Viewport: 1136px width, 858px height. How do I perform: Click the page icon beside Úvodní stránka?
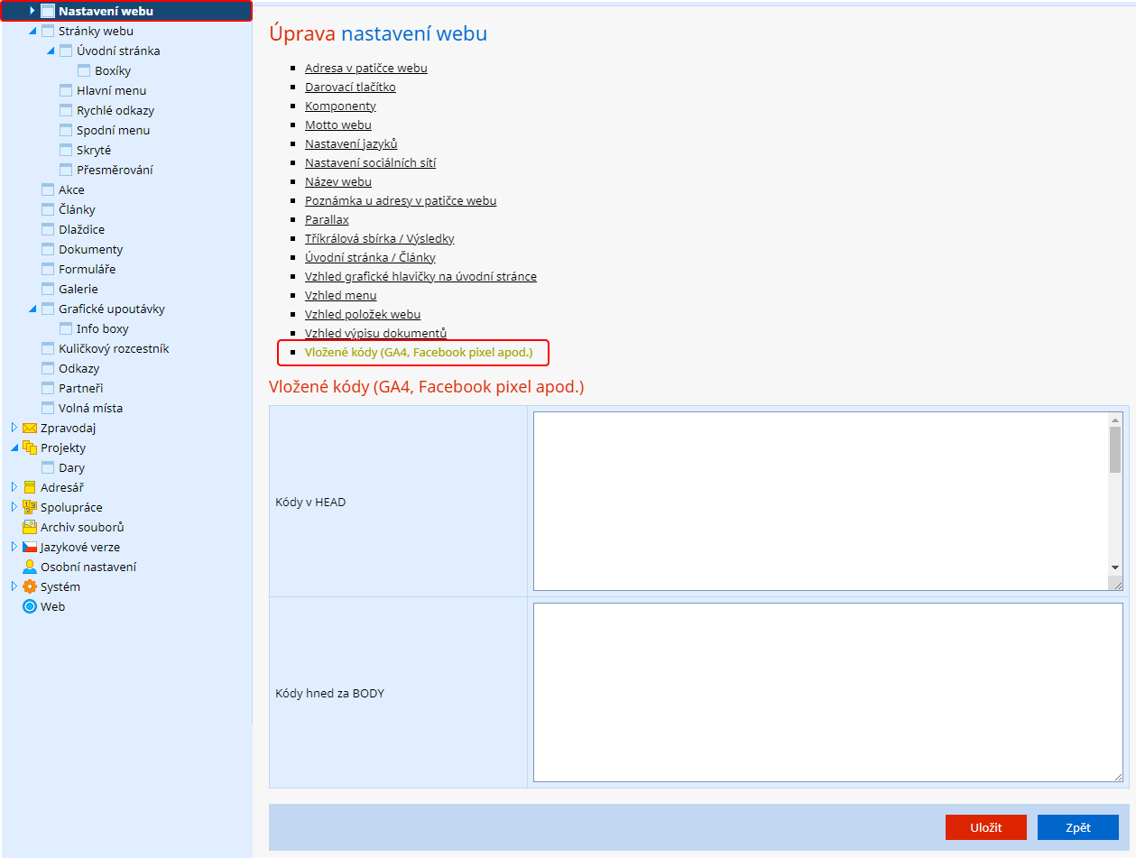66,51
